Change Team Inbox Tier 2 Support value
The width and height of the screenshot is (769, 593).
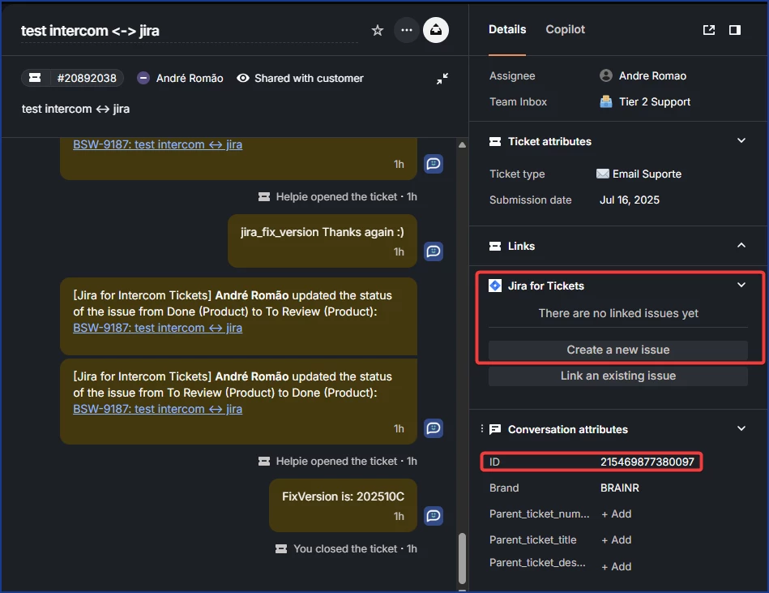coord(655,101)
